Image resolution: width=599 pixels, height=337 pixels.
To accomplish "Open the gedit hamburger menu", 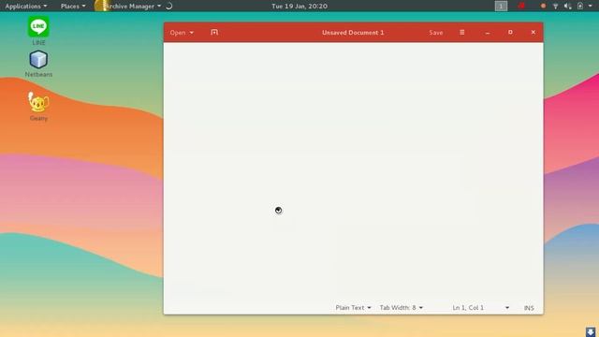I will tap(461, 32).
